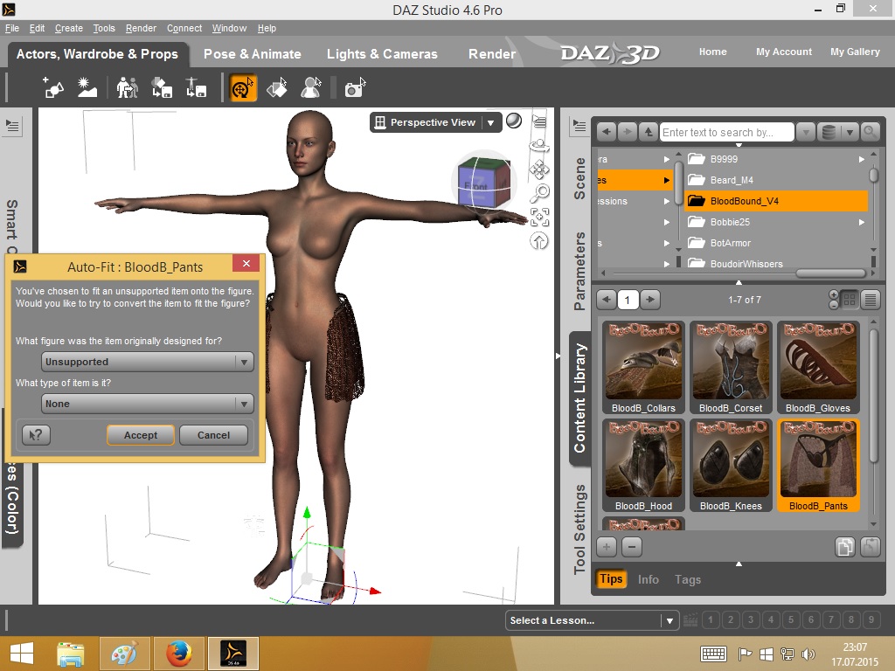Click the save figure to disk icon

coord(196,88)
